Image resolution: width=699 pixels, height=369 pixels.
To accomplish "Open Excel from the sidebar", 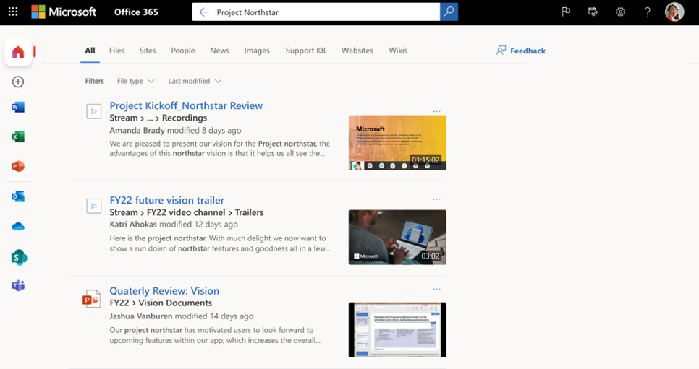I will click(18, 136).
